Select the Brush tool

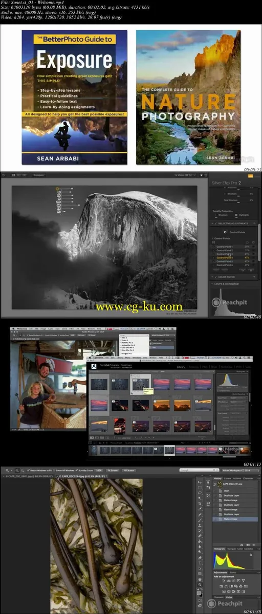200,520
